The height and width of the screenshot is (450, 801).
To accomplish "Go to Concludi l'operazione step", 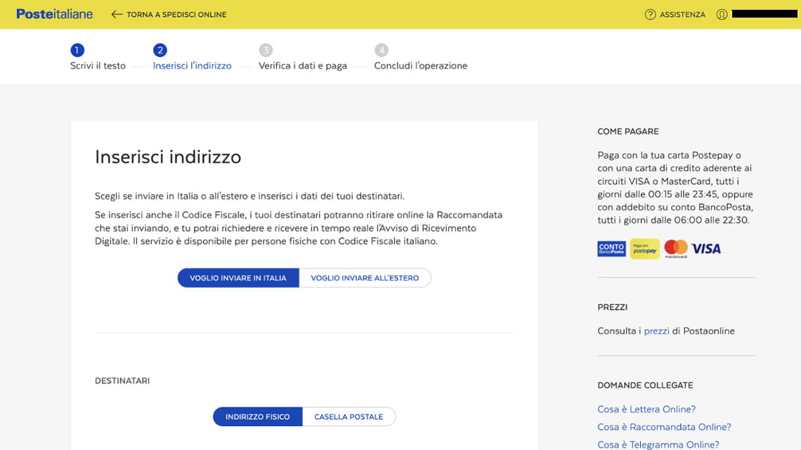I will click(x=420, y=65).
